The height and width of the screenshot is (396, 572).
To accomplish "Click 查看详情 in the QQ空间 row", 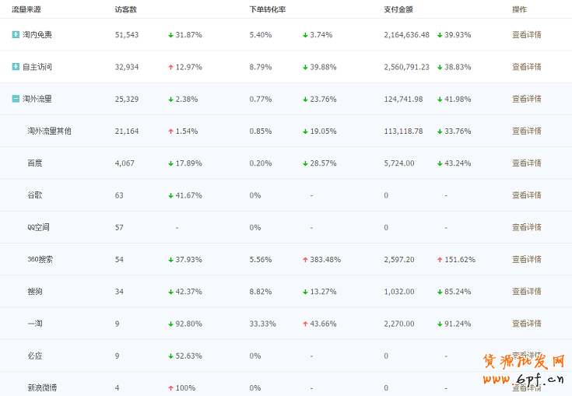I will pos(526,227).
